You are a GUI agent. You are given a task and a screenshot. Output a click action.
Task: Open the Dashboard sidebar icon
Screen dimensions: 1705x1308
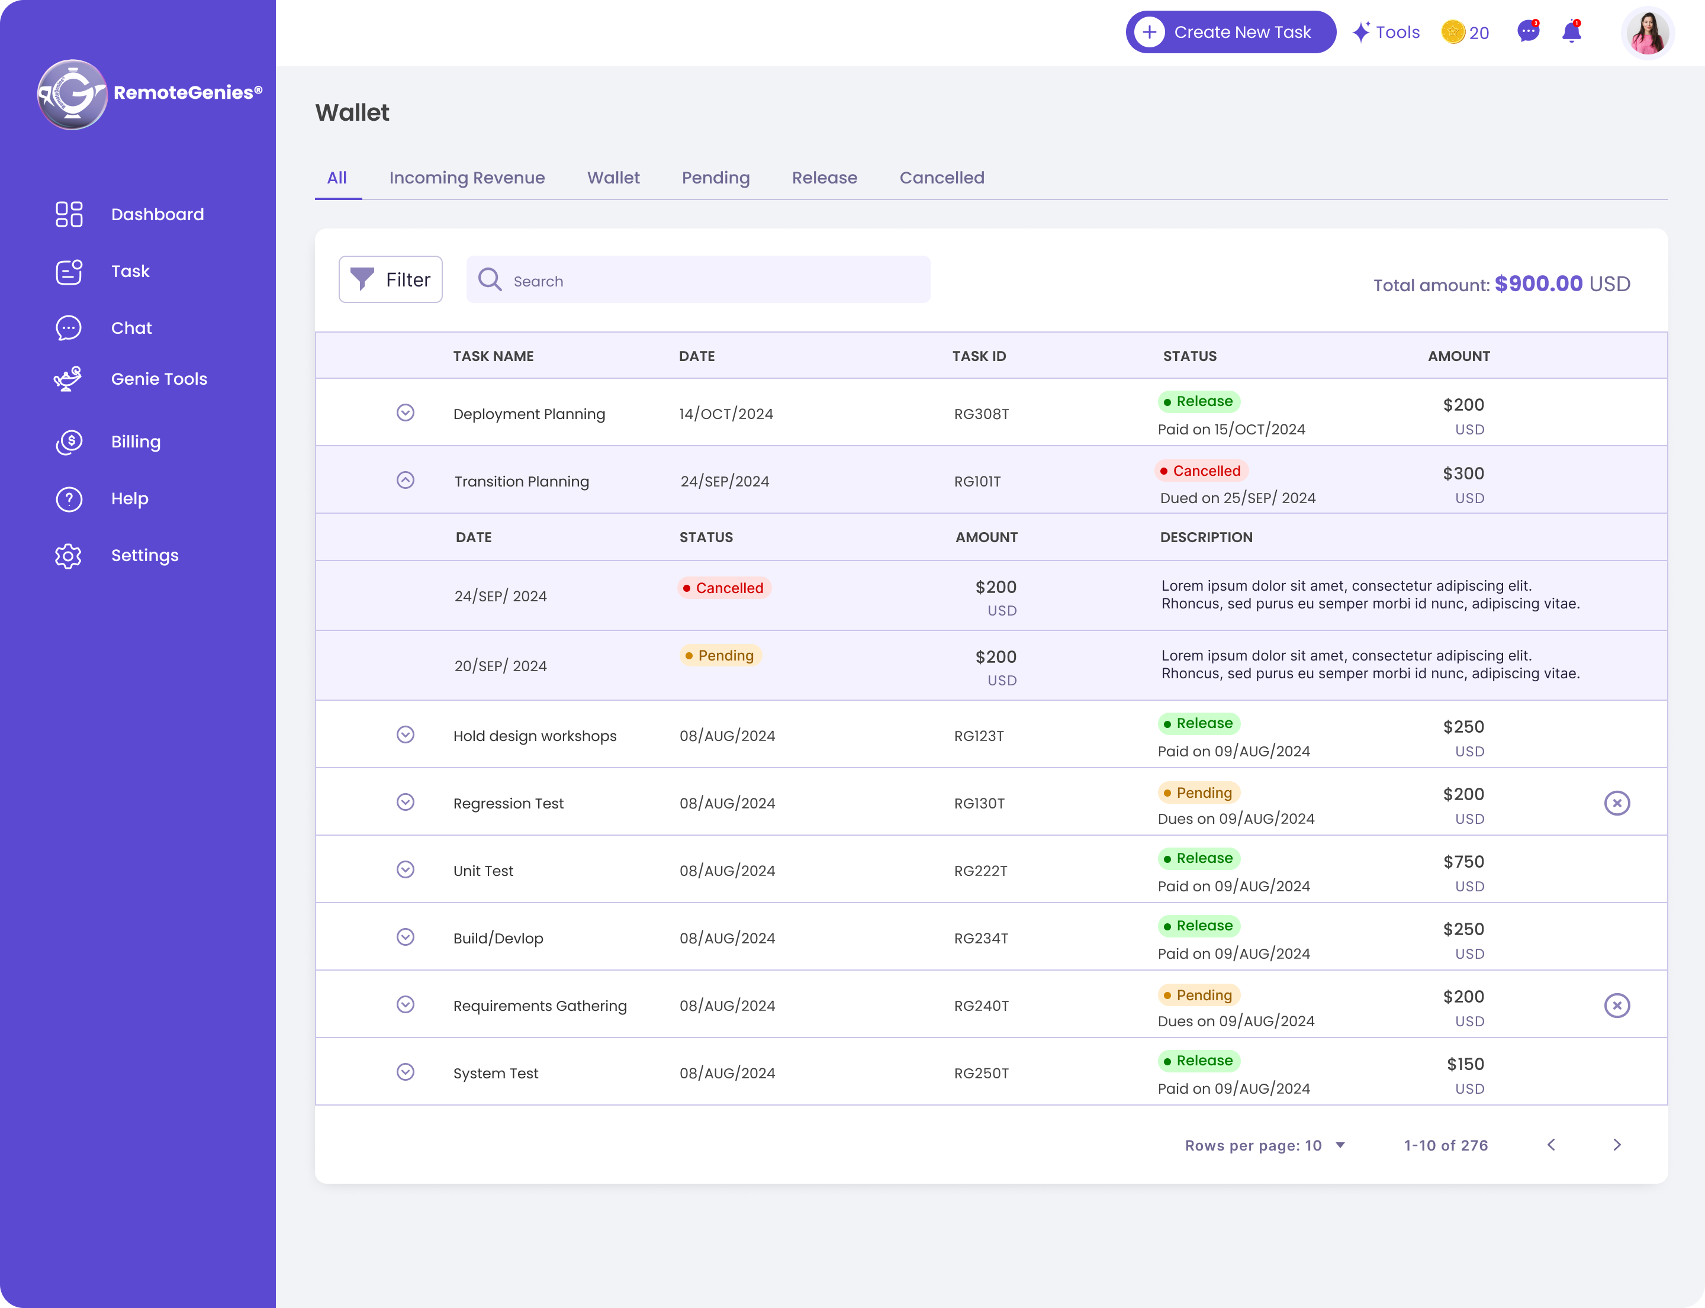[x=69, y=214]
